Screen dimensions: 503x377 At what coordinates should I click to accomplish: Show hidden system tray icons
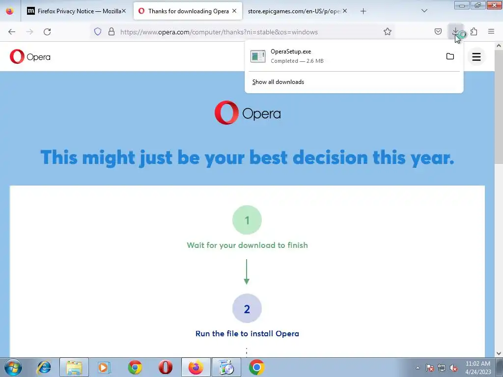418,368
